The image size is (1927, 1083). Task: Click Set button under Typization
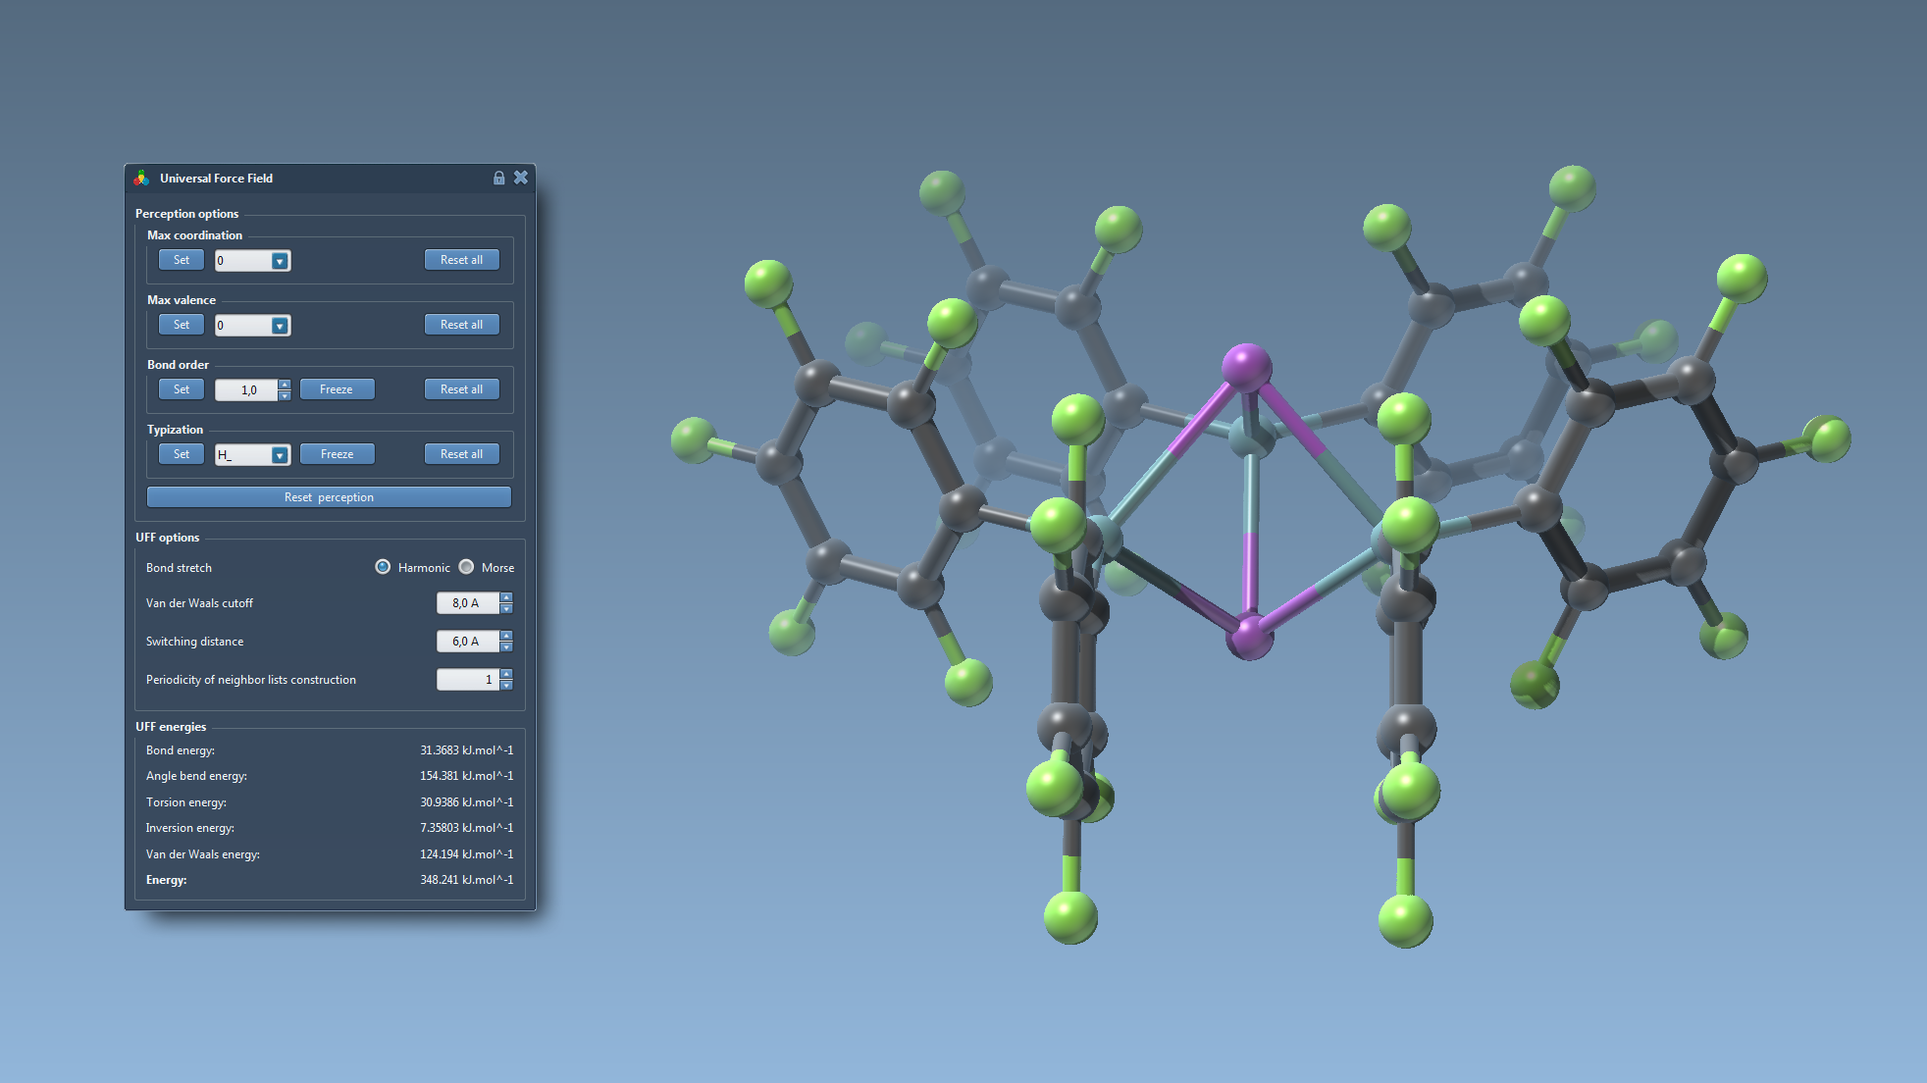182,454
